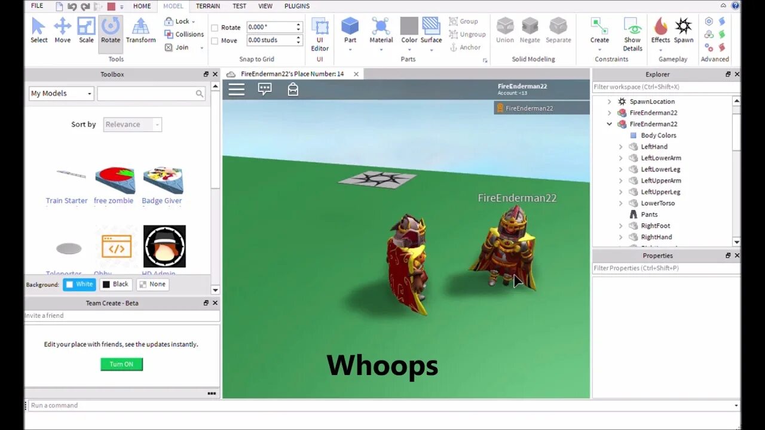Select FireEnderman22 in the player list
The height and width of the screenshot is (430, 765).
[x=541, y=108]
